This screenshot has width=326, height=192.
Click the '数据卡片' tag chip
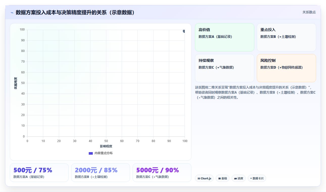257,178
